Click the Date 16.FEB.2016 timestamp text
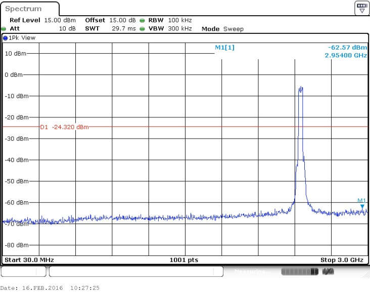Screen dimensions: 370x299 point(50,288)
